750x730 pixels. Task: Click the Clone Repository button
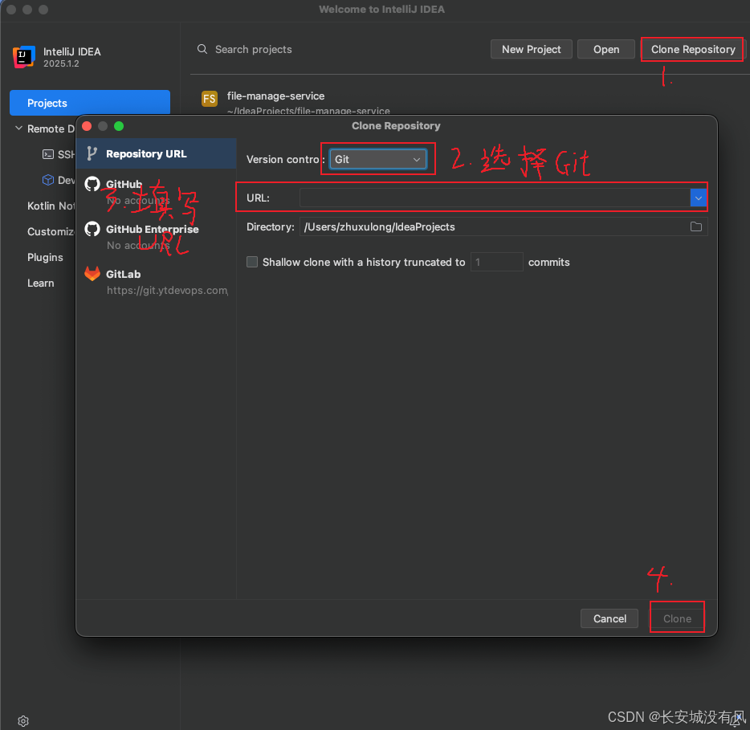pyautogui.click(x=693, y=49)
